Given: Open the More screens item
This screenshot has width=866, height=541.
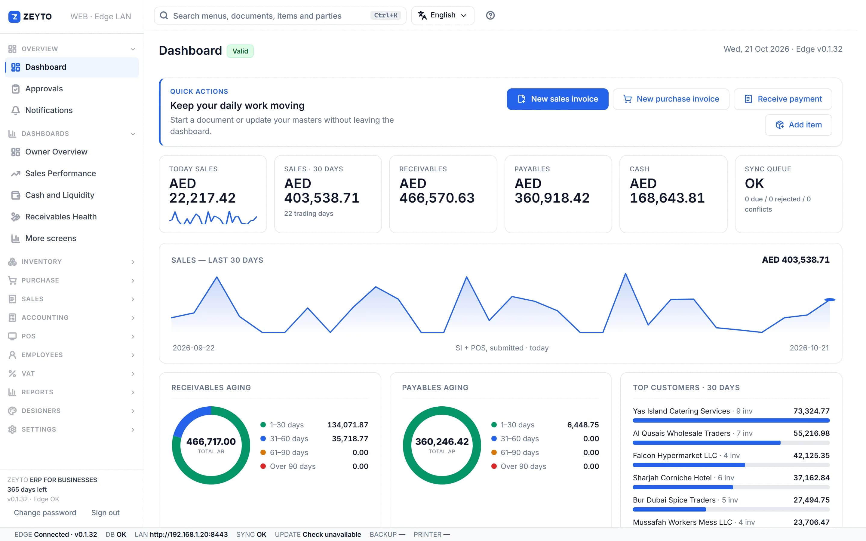Looking at the screenshot, I should (72, 239).
